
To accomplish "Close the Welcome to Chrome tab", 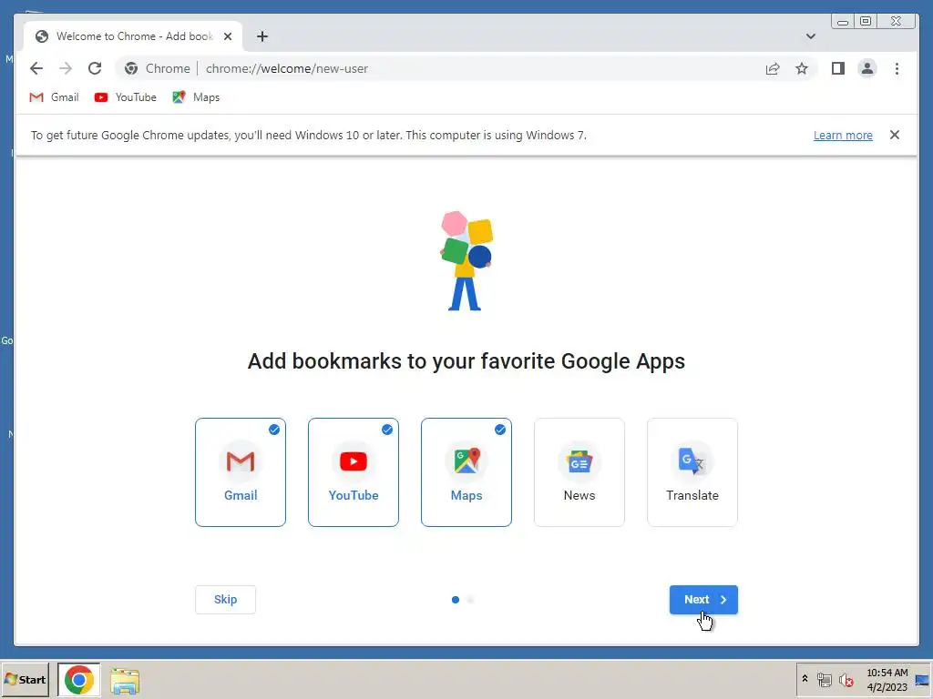I will pos(227,36).
